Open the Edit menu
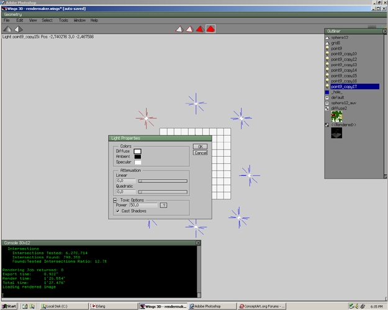 pyautogui.click(x=19, y=20)
